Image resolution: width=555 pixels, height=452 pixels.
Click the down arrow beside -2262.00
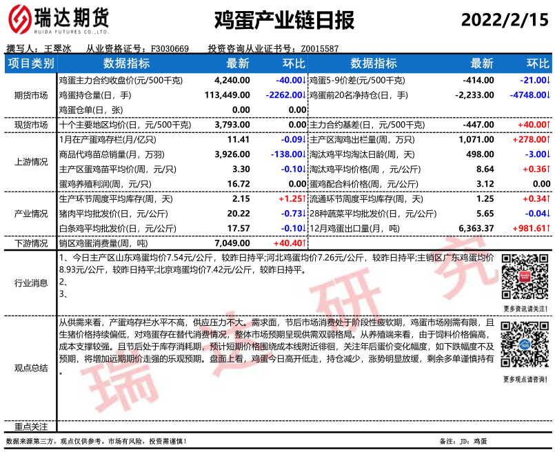(304, 95)
